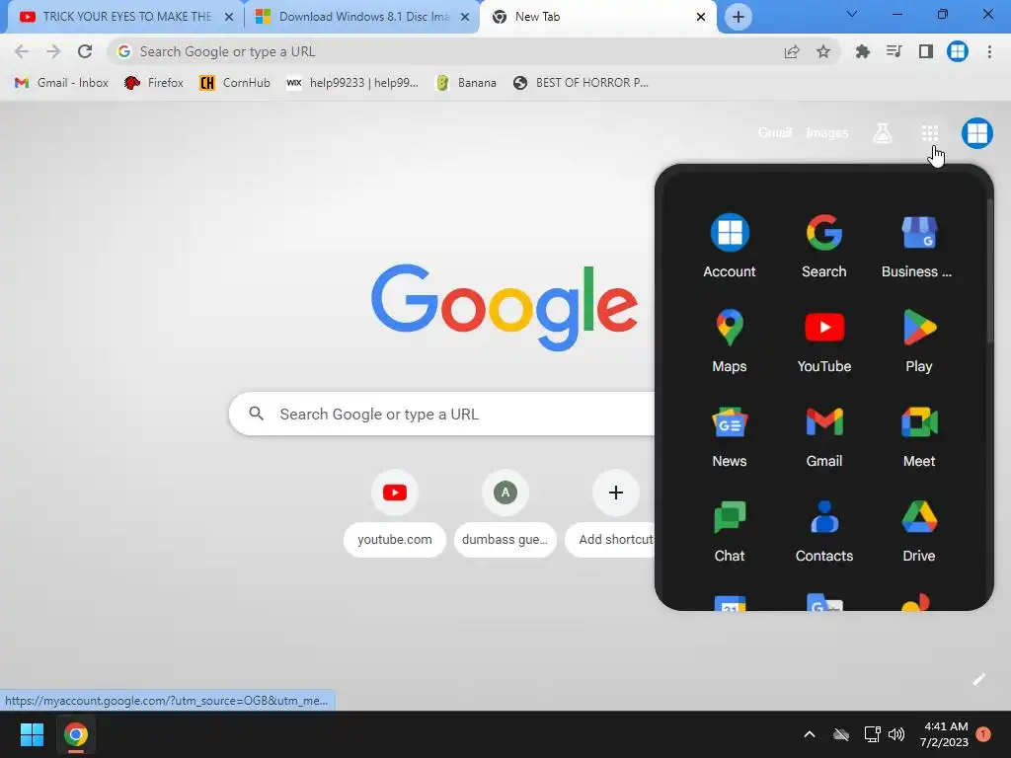The width and height of the screenshot is (1011, 758).
Task: Open the Play store app icon
Action: (918, 341)
